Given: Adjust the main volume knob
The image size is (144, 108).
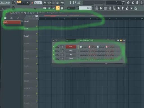Looking at the screenshot, I should 13,3.
